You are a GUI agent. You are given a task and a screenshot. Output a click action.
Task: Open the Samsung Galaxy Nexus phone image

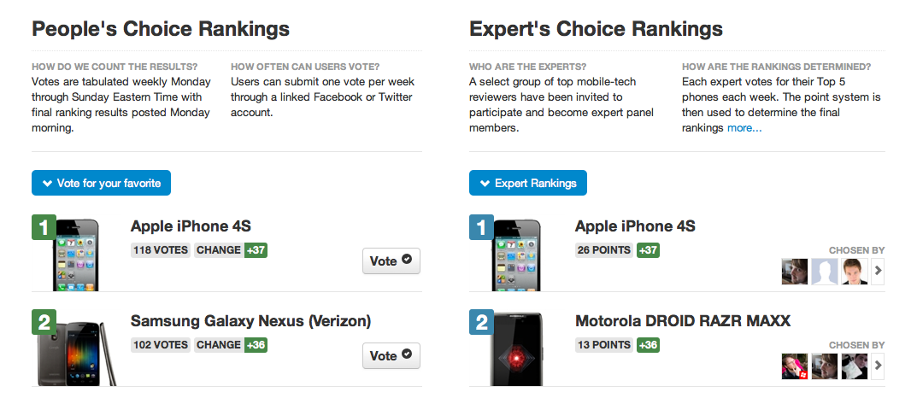coord(75,354)
